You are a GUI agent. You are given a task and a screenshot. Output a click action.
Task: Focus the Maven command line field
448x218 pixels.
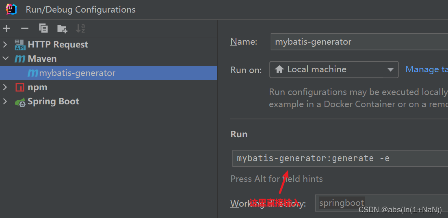click(x=340, y=158)
